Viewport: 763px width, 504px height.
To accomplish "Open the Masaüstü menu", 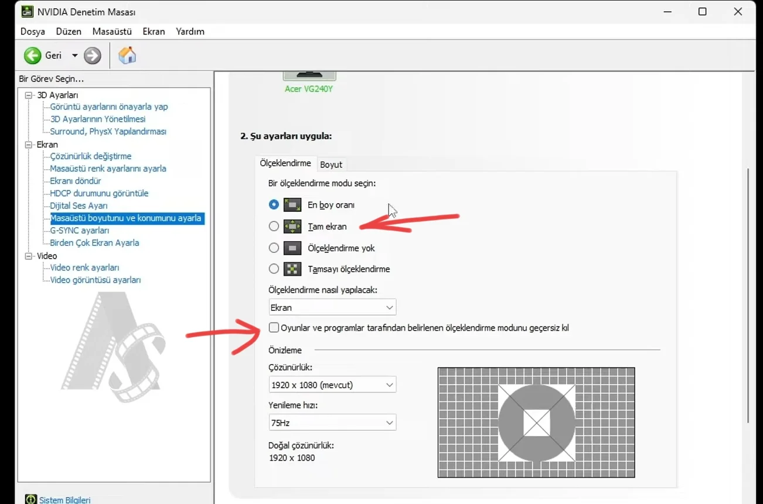I will click(x=112, y=32).
